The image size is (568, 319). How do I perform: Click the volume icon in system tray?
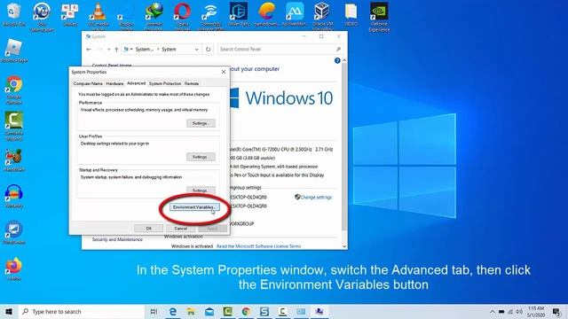click(519, 311)
